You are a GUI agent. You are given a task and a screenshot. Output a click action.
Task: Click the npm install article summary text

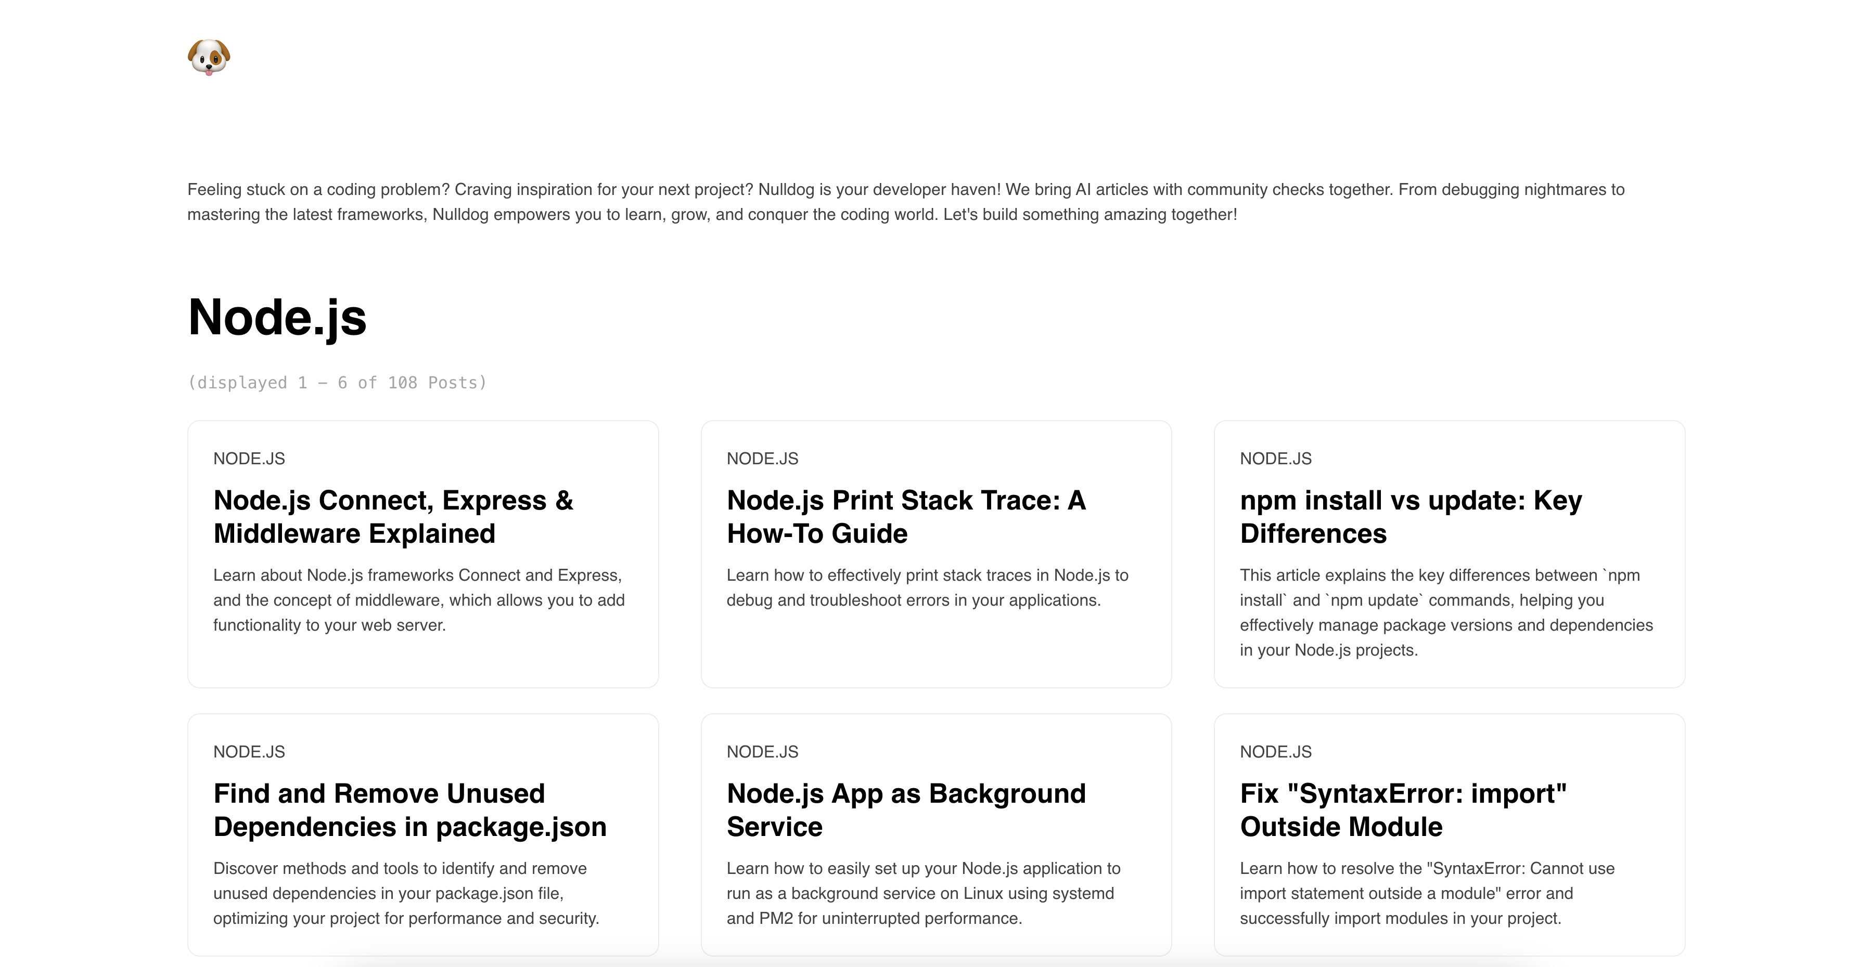(1446, 612)
